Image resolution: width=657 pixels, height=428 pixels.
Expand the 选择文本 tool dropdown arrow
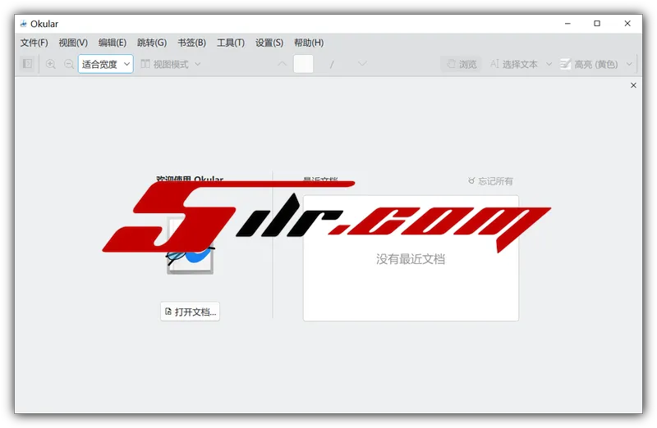pyautogui.click(x=549, y=64)
